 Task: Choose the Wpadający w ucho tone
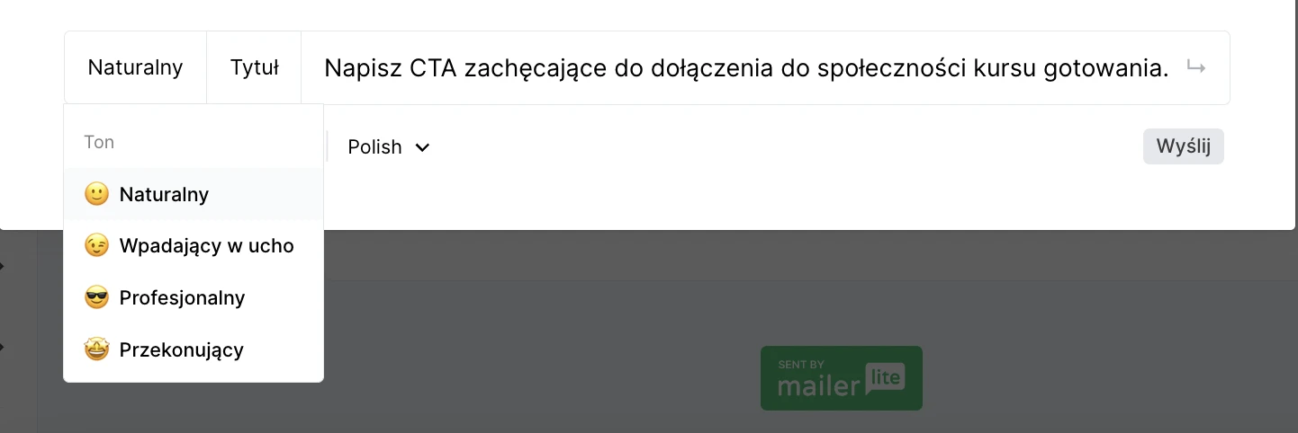pyautogui.click(x=206, y=245)
